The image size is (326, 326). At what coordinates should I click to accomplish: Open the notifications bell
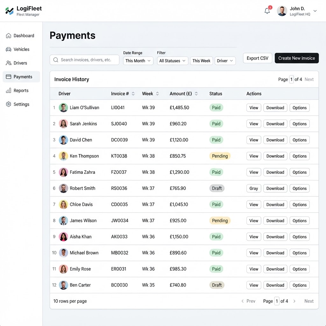(267, 11)
